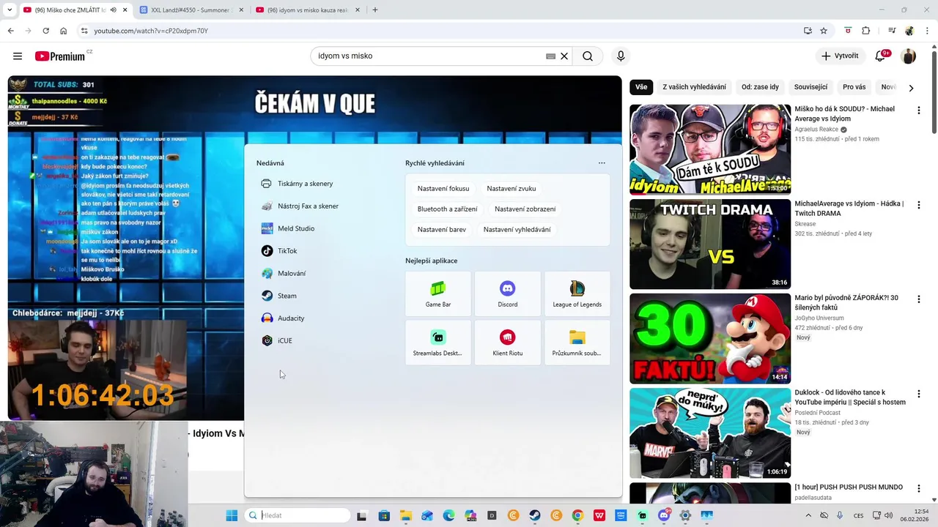The height and width of the screenshot is (527, 938).
Task: Select the Pro vás filter chip
Action: click(854, 87)
